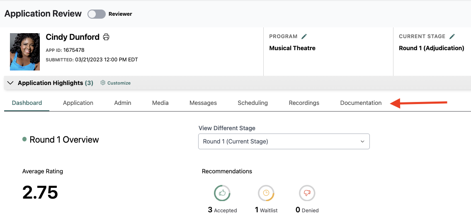Click the Application Review page title
The height and width of the screenshot is (221, 471).
43,14
